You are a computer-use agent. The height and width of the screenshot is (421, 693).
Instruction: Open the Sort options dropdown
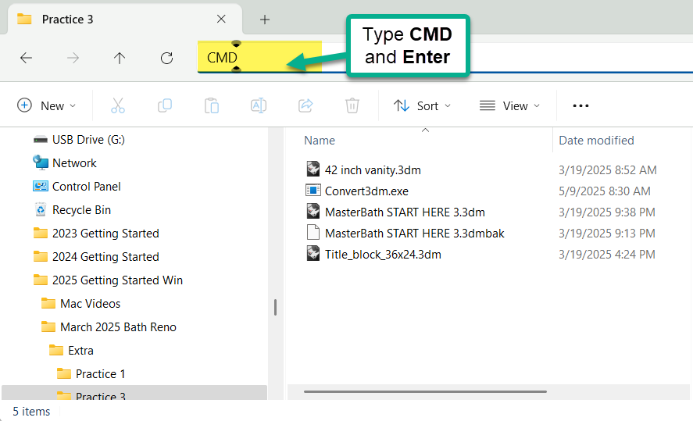click(x=422, y=105)
